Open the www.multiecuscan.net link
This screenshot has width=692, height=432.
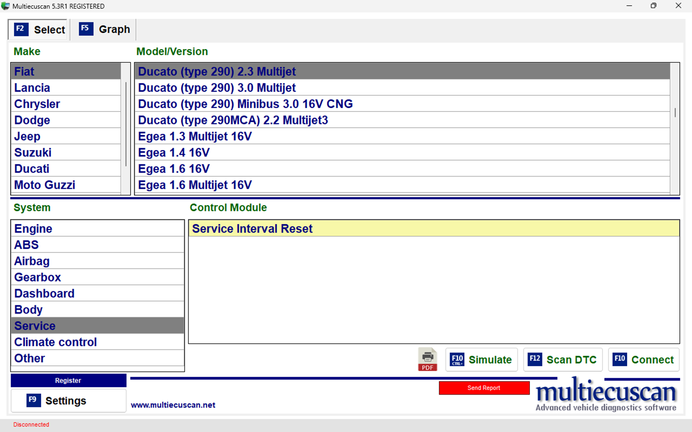click(173, 405)
